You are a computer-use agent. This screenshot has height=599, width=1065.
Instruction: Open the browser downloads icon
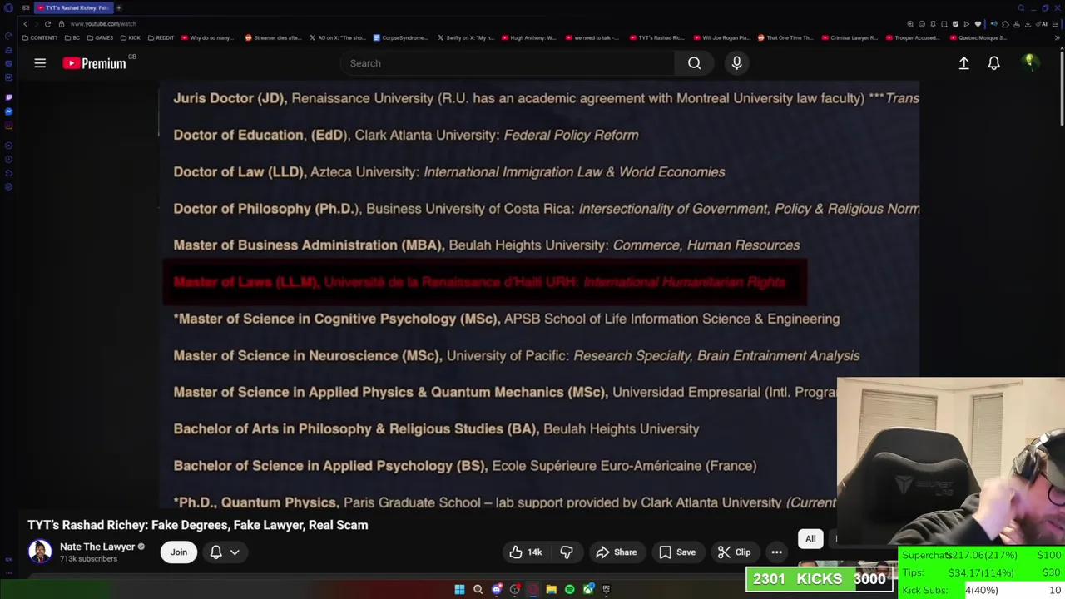[x=1029, y=24]
